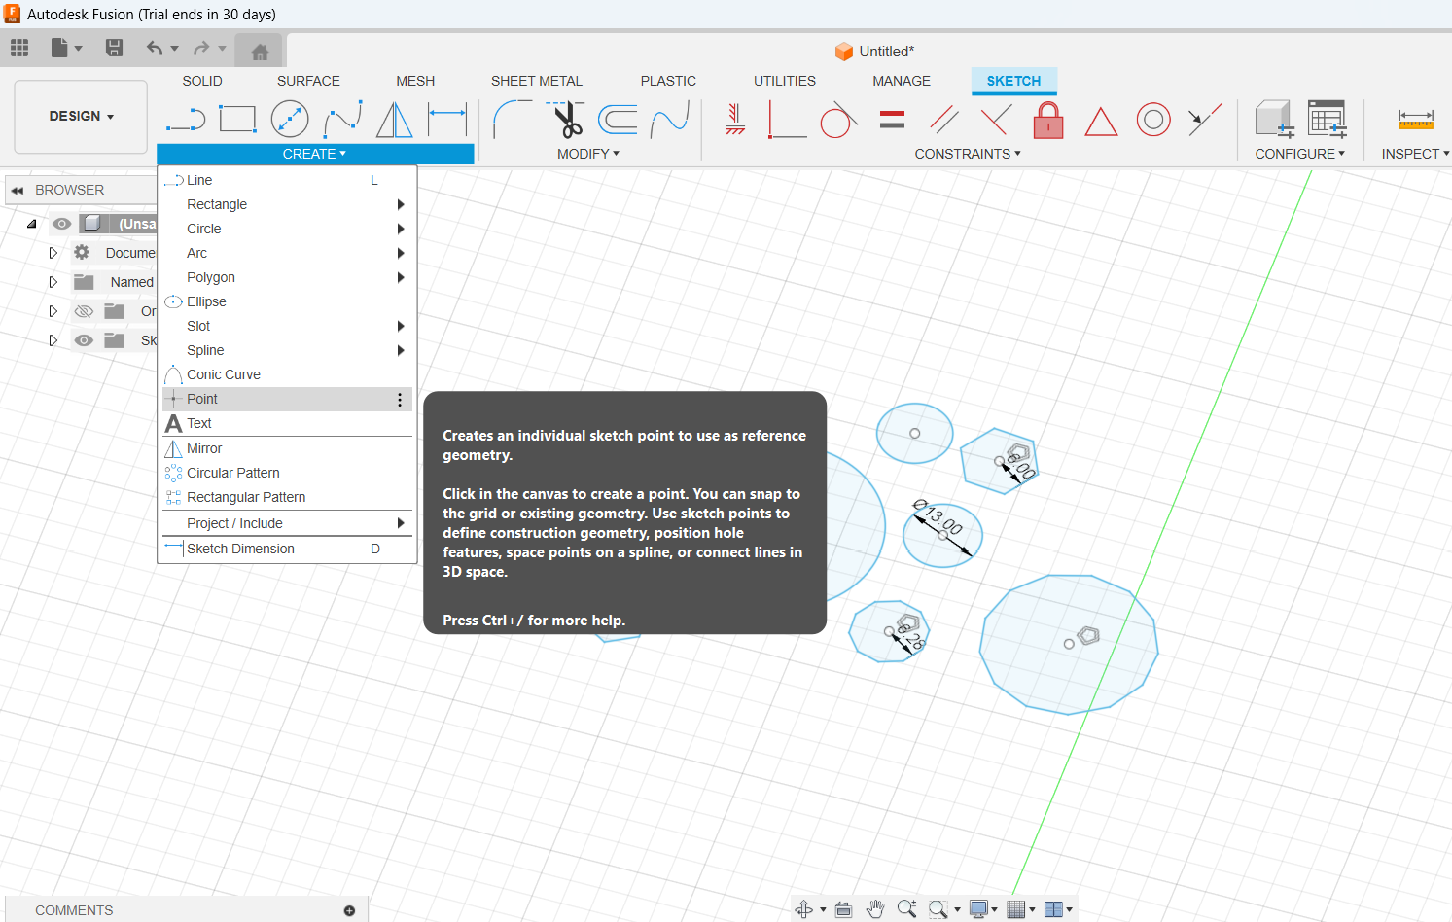Switch to the UTILITIES tab

pos(785,81)
